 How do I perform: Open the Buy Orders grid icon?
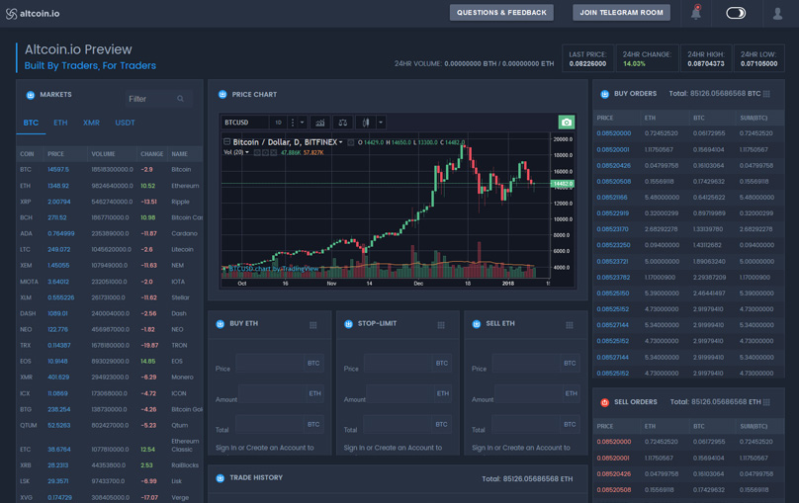click(x=766, y=94)
